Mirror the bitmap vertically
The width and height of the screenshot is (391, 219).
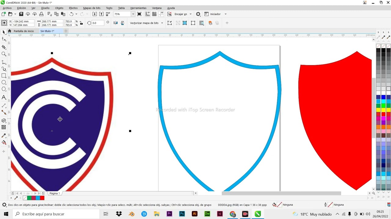pos(122,23)
